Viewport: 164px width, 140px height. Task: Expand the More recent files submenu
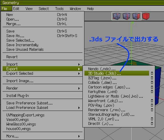[42, 136]
